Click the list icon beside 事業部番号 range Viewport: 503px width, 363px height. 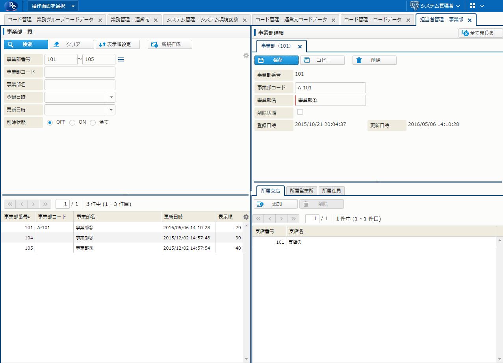121,59
